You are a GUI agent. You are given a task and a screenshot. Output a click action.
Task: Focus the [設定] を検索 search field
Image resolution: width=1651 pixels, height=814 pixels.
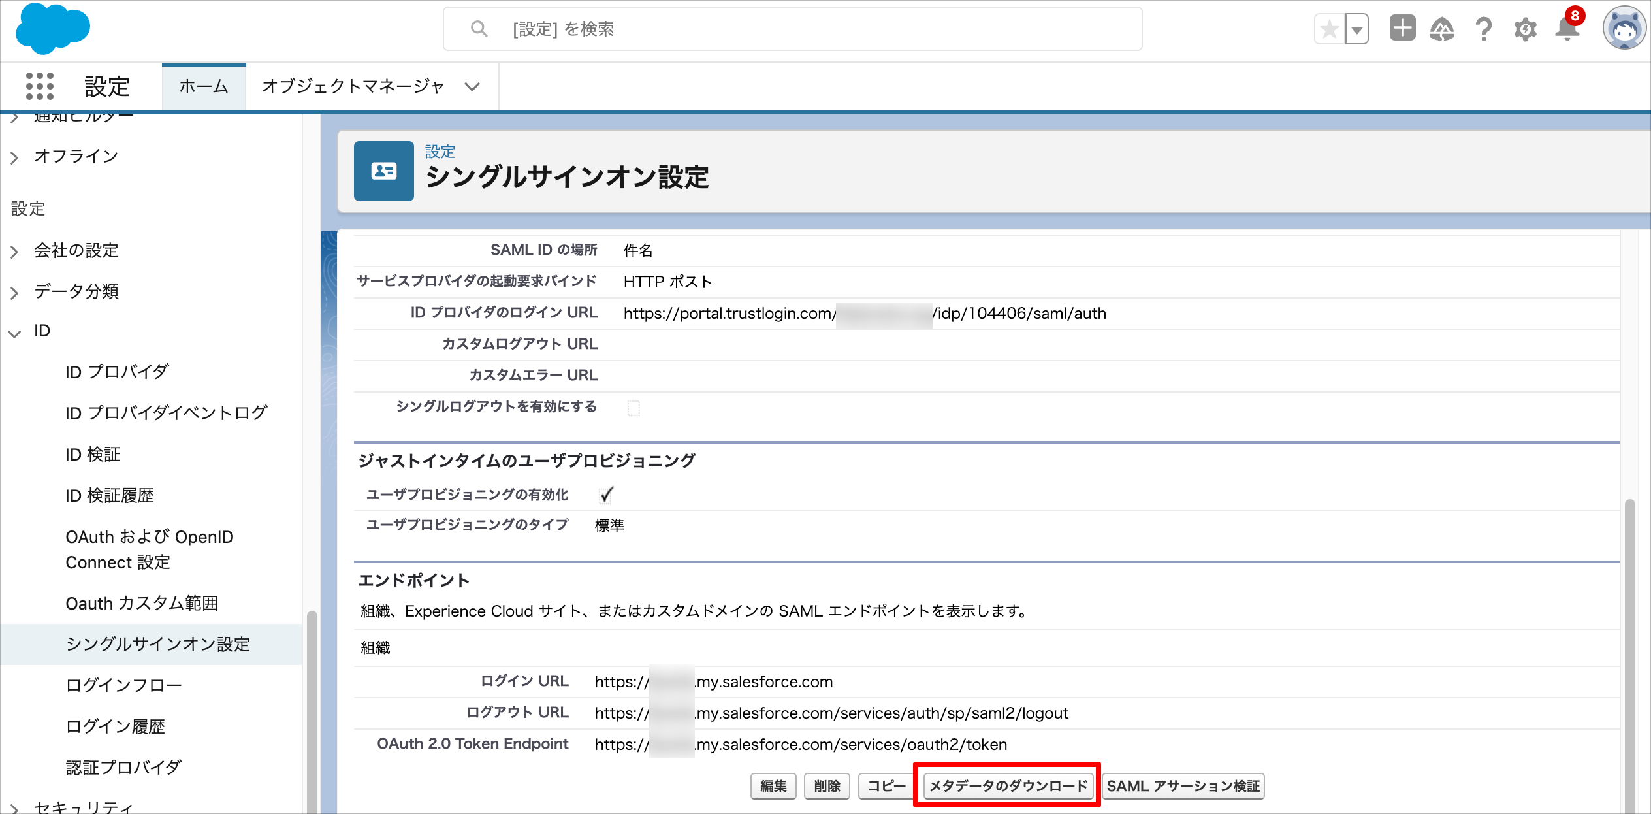click(x=793, y=29)
